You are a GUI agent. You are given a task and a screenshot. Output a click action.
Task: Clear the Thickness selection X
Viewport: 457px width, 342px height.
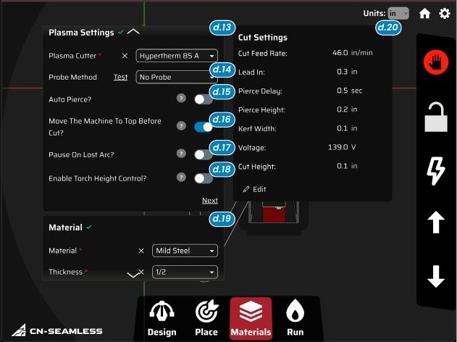(x=141, y=272)
